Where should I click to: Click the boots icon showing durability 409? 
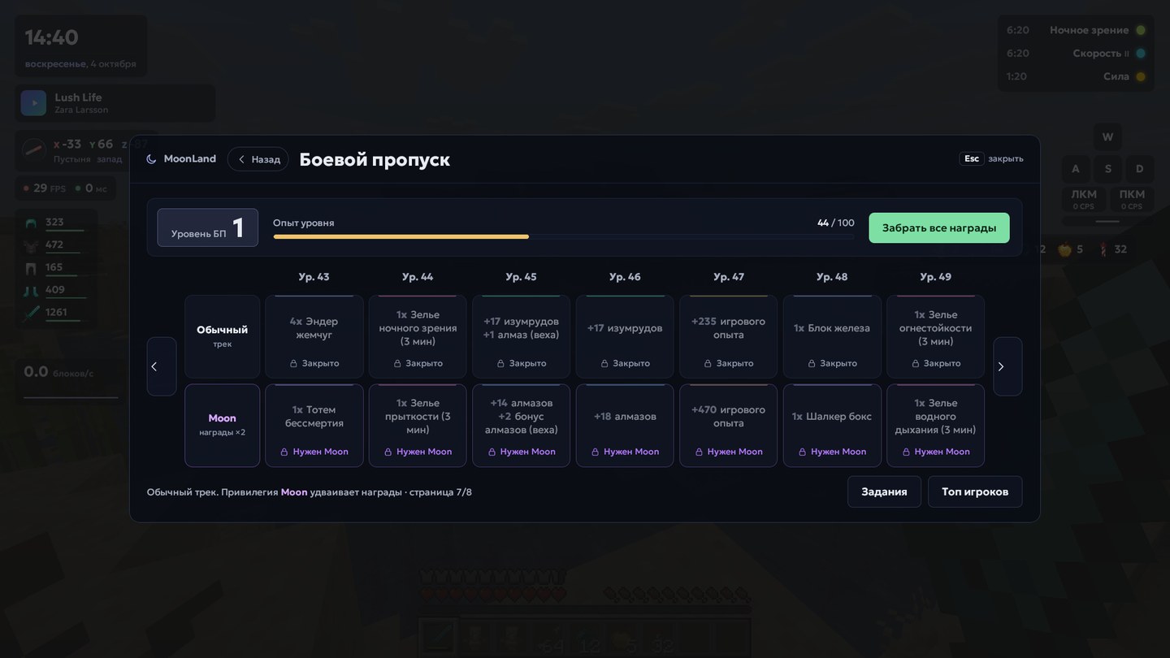pos(32,291)
